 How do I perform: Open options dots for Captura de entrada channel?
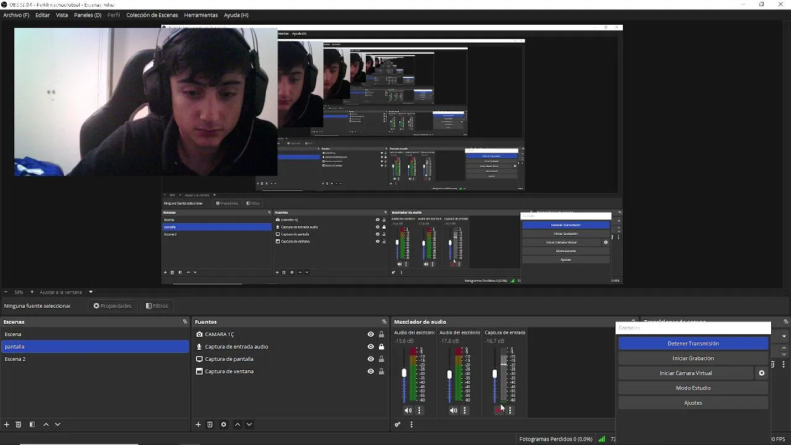[510, 410]
